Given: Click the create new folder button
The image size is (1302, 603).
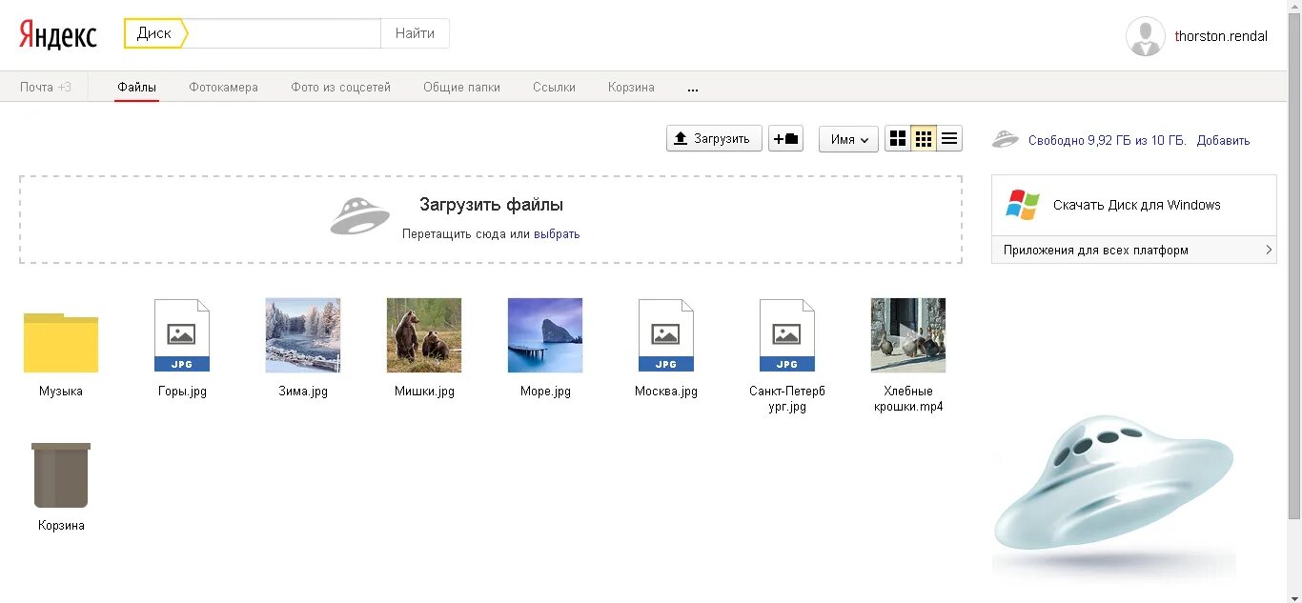Looking at the screenshot, I should point(786,139).
